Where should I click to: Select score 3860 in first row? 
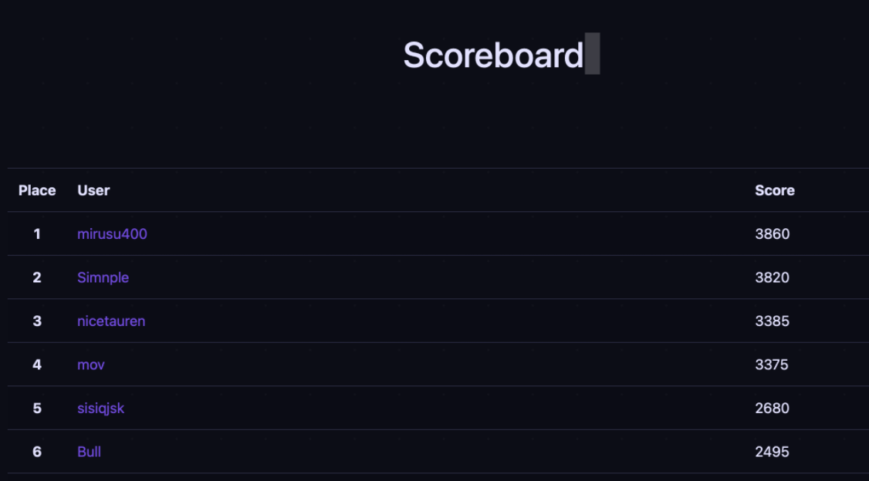tap(773, 234)
